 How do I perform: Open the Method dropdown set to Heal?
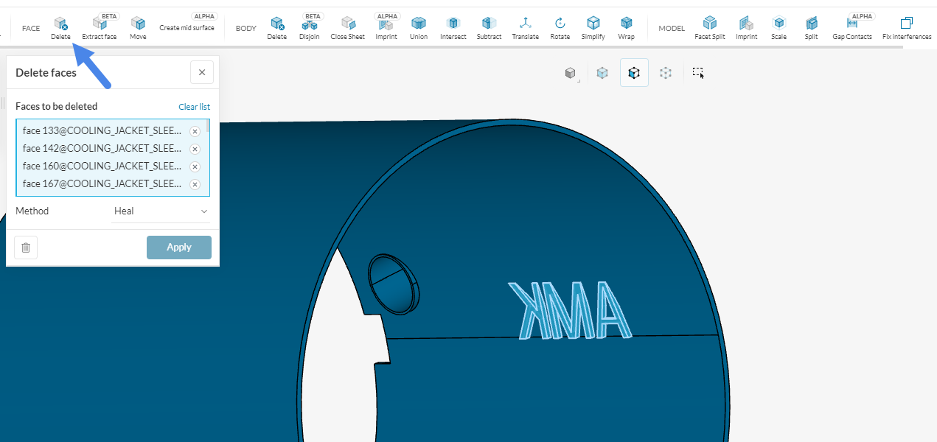[x=161, y=211]
